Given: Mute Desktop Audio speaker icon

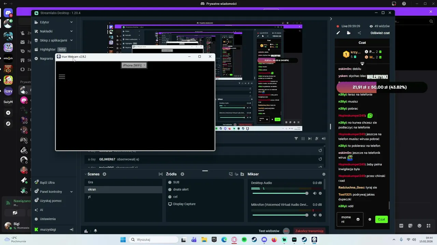Looking at the screenshot, I should 315,193.
